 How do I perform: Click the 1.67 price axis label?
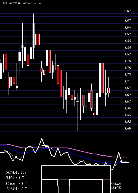tap(127, 88)
